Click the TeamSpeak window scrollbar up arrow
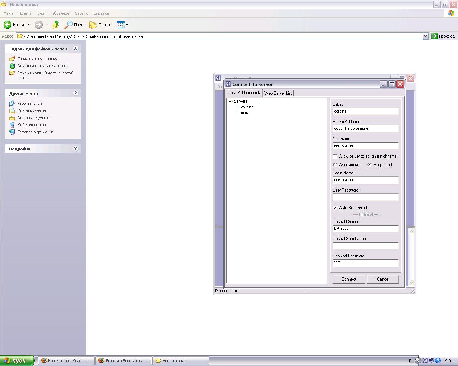This screenshot has height=366, width=458. click(411, 231)
